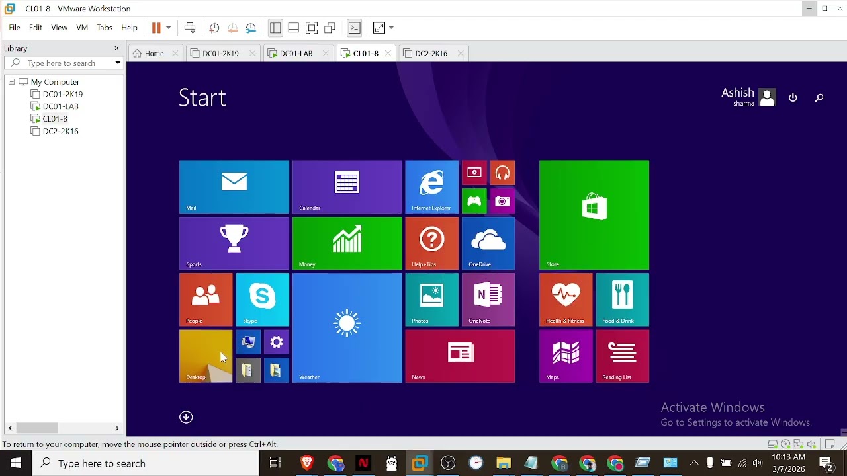Open the Music headphones tile
The image size is (847, 476).
click(x=503, y=173)
